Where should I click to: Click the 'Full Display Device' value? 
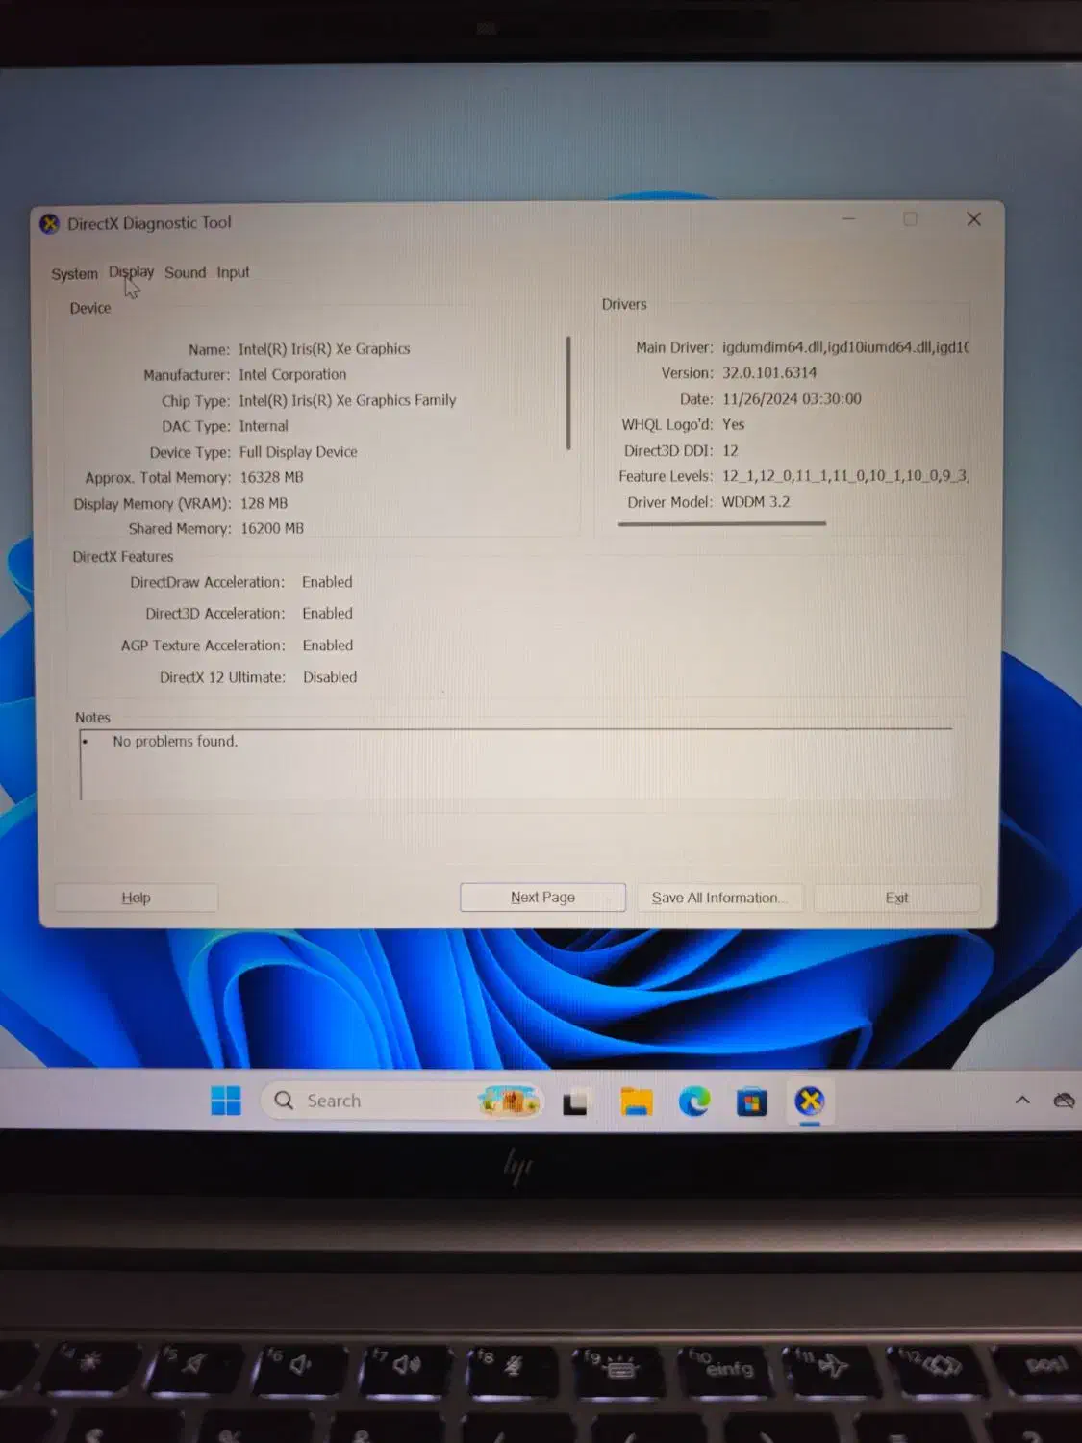tap(298, 452)
